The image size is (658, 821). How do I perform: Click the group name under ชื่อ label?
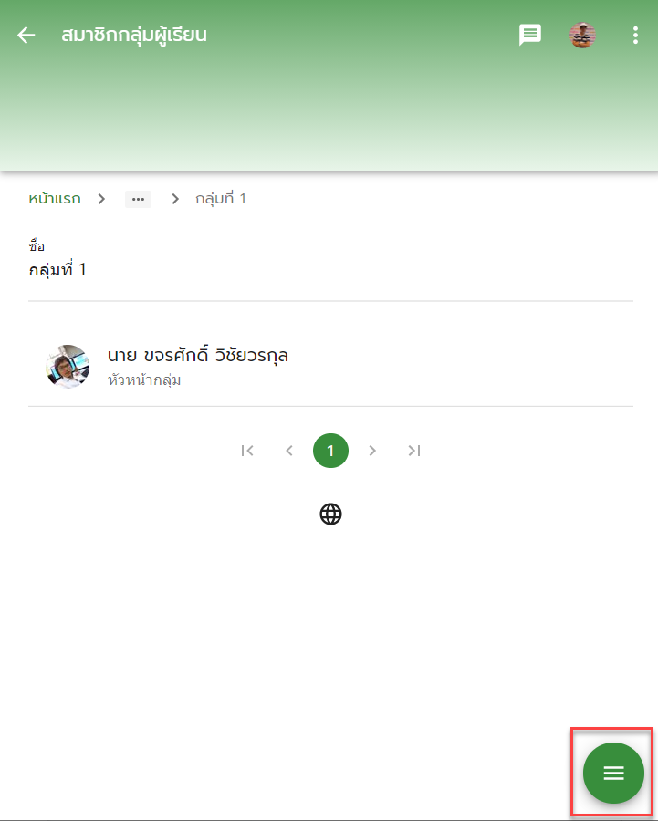[57, 270]
